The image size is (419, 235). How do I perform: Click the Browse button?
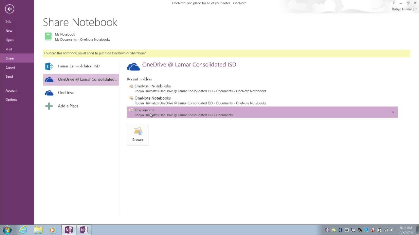138,135
